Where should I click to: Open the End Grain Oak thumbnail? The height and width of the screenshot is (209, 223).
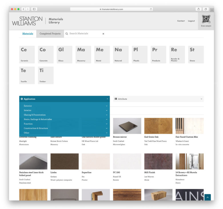(x=158, y=126)
